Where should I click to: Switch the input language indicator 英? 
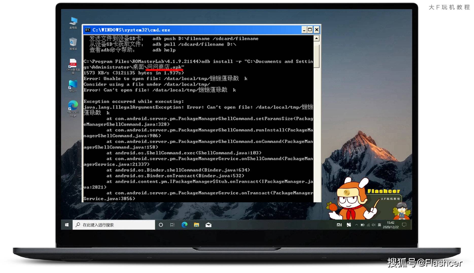(379, 225)
